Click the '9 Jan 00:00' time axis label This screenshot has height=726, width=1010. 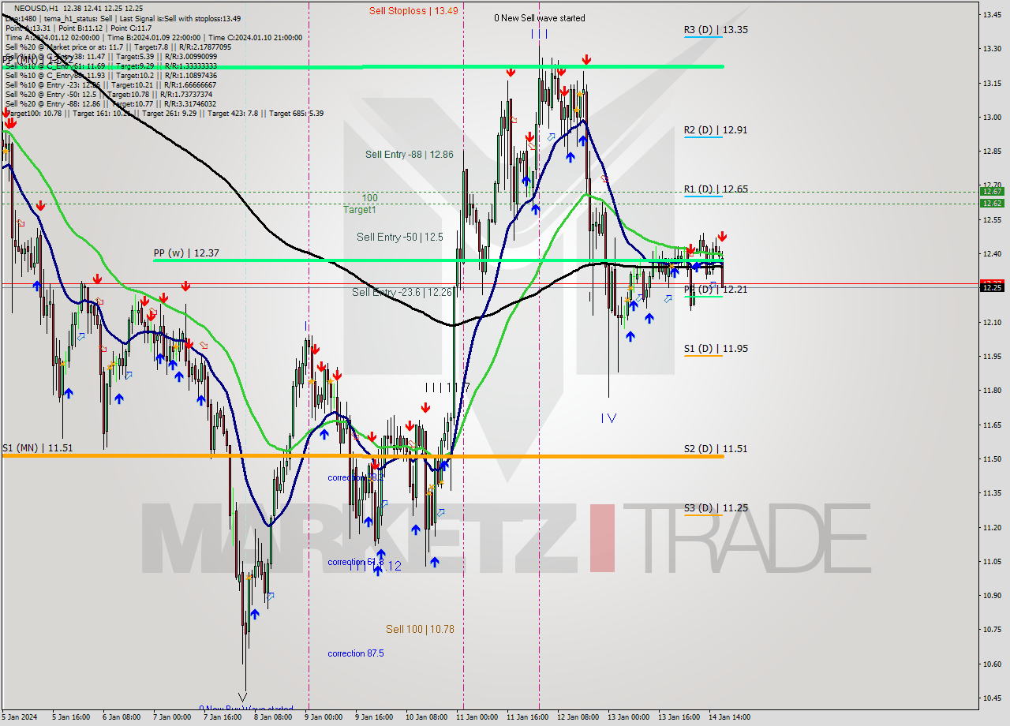[325, 717]
